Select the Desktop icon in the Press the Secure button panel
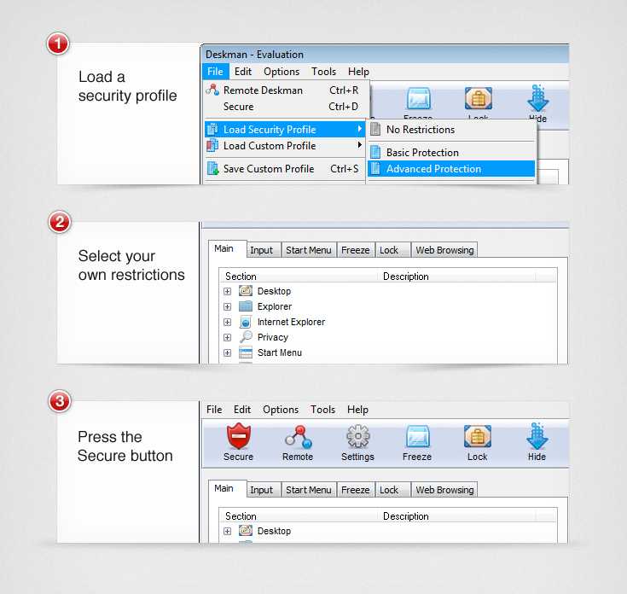 click(246, 531)
